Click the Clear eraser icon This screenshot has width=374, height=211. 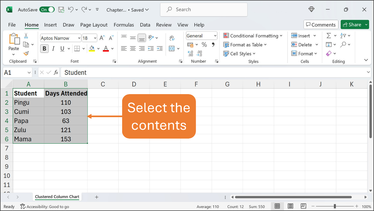pyautogui.click(x=329, y=53)
